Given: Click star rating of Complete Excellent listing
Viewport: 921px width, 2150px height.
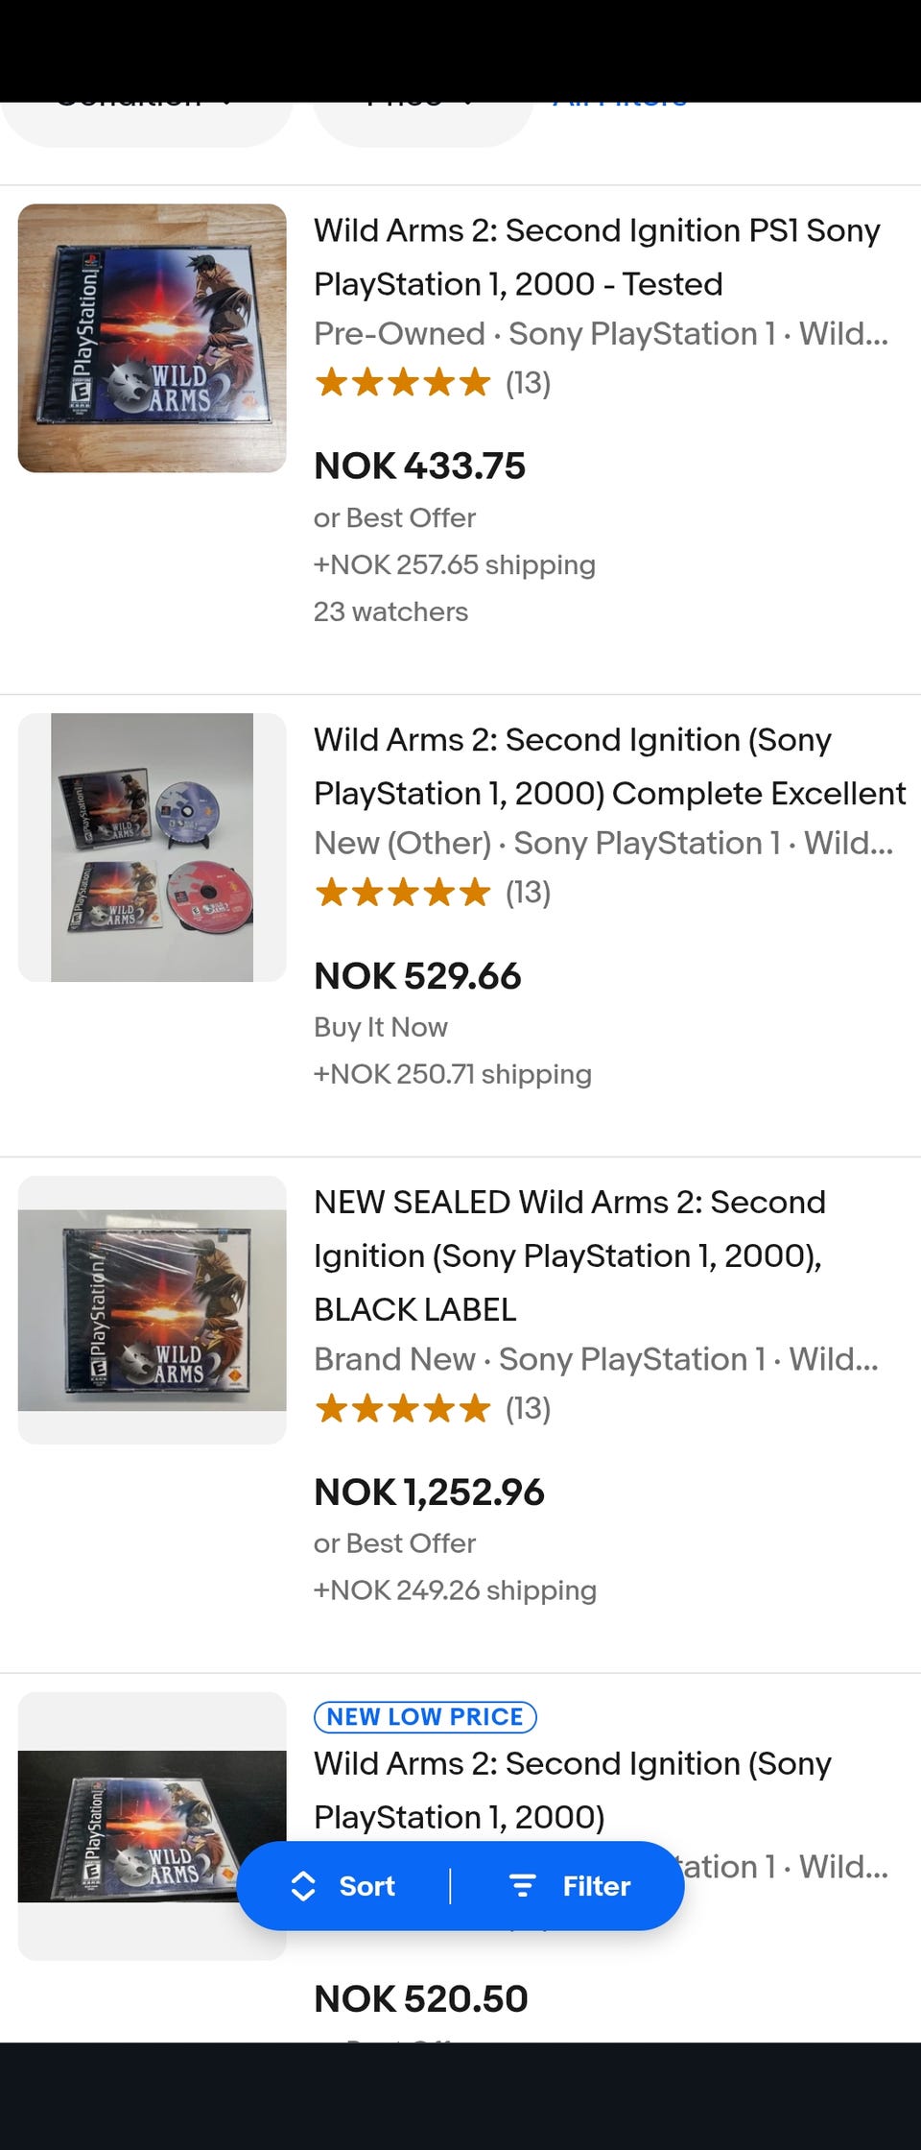Looking at the screenshot, I should 403,893.
